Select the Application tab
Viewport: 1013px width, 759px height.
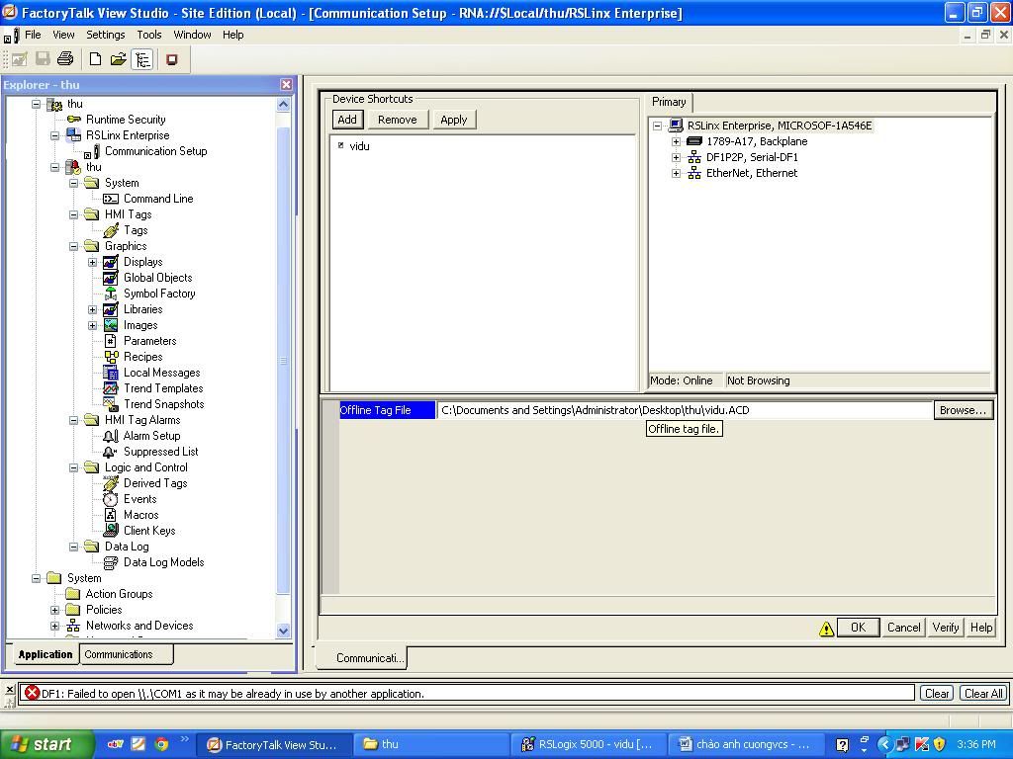click(x=46, y=654)
